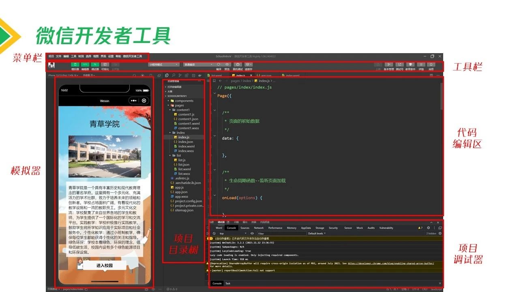Click the Explorer files icon in the editor sidebar
The image size is (519, 292).
pyautogui.click(x=167, y=75)
